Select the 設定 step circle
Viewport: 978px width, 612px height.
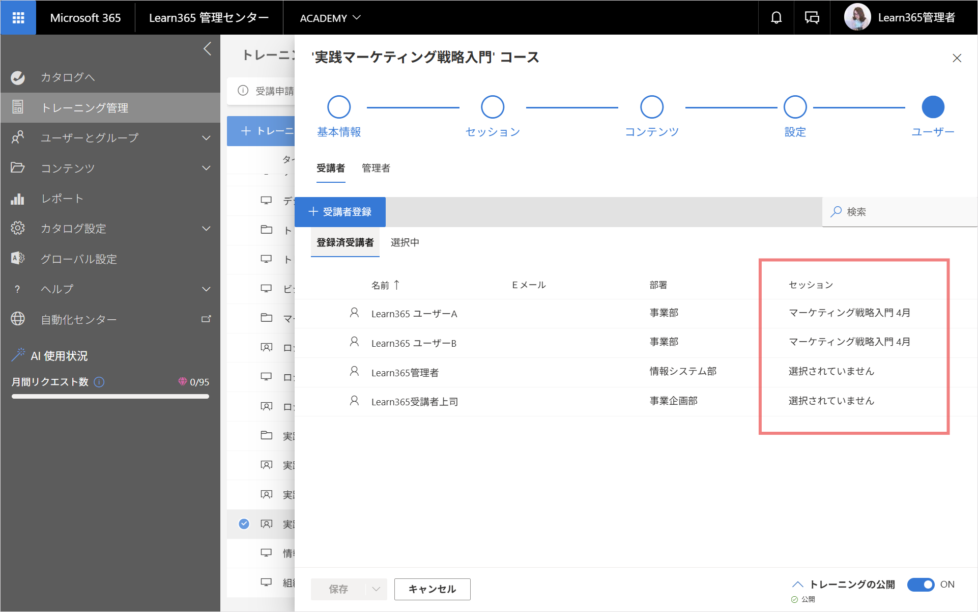click(795, 107)
